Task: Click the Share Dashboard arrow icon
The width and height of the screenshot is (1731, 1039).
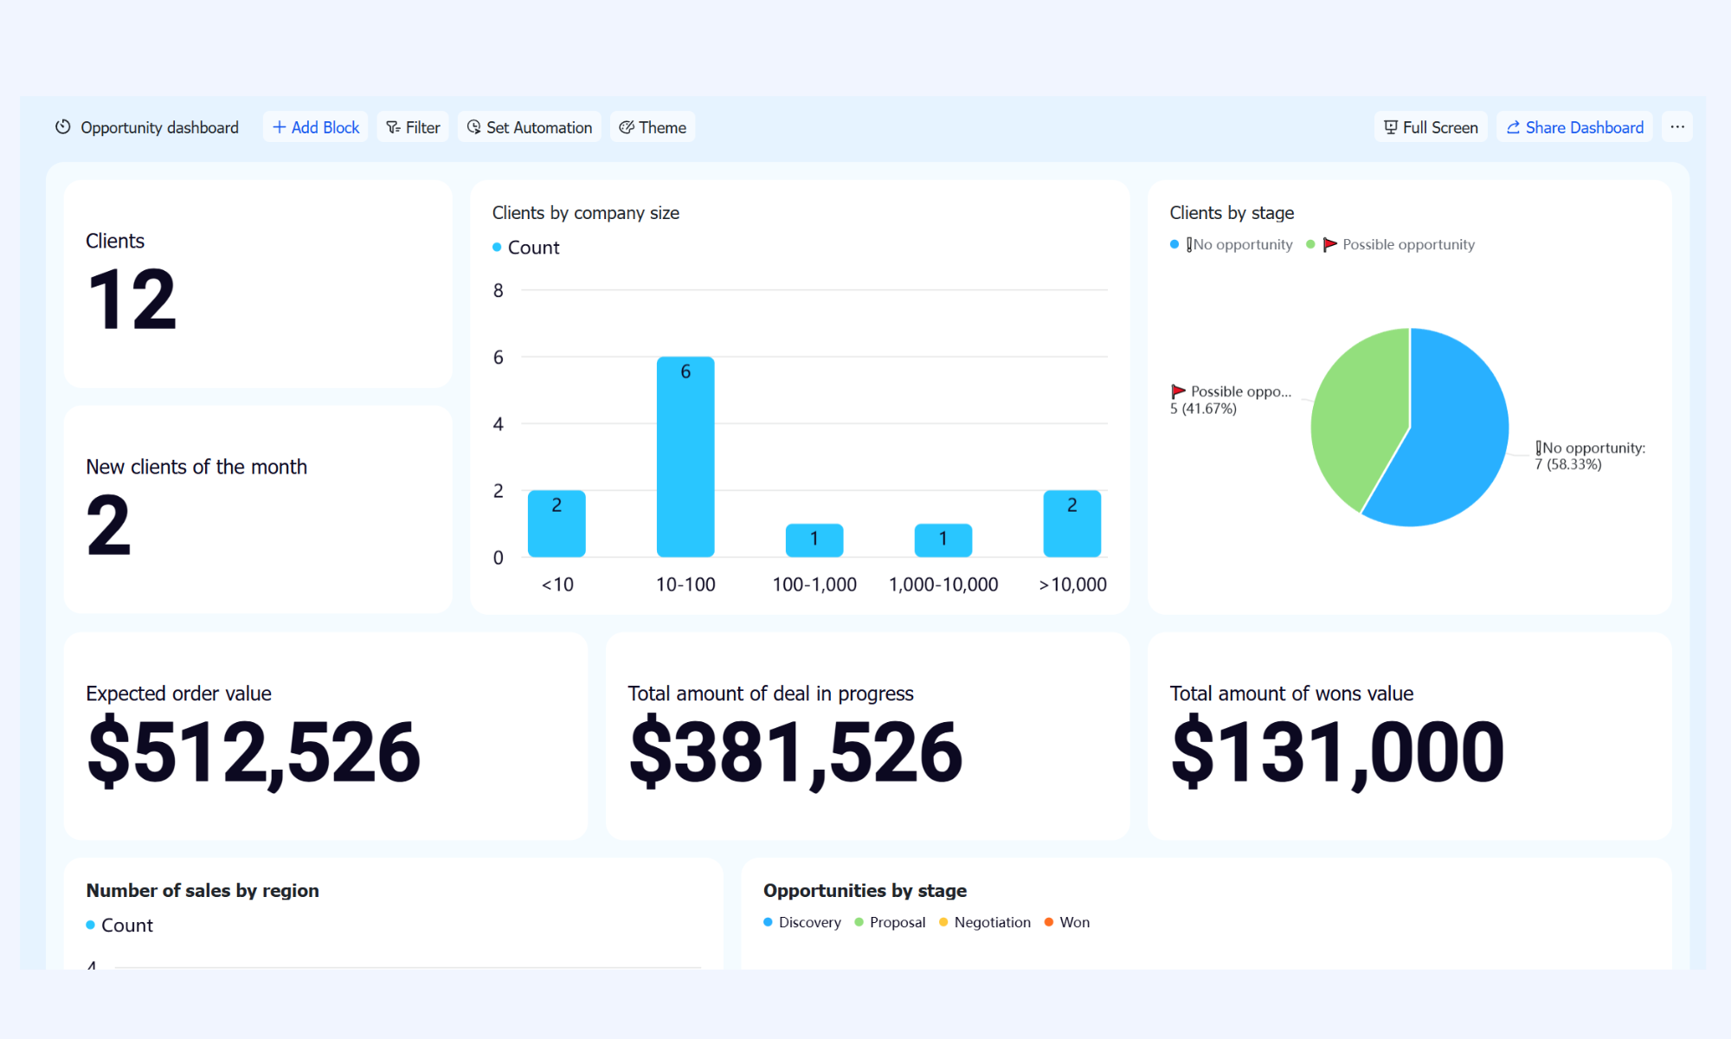Action: [x=1514, y=127]
